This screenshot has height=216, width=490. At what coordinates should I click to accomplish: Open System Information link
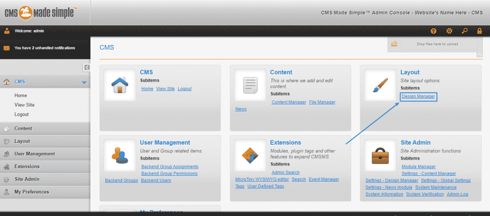tap(384, 194)
